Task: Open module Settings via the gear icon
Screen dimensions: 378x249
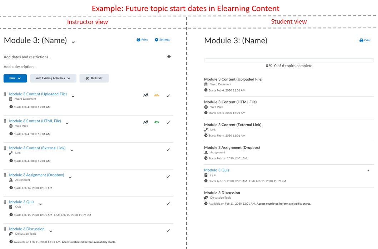Action: pyautogui.click(x=162, y=40)
